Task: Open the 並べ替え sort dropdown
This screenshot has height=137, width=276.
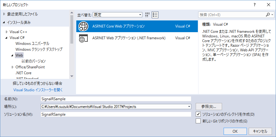Action: click(x=118, y=15)
